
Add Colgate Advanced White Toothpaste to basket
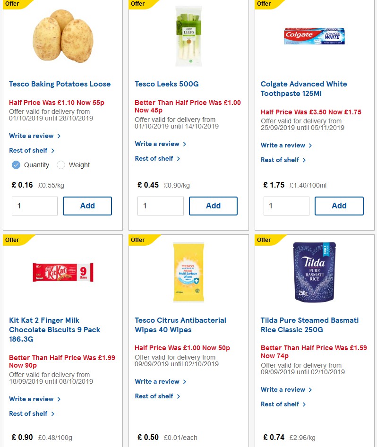[x=339, y=206]
